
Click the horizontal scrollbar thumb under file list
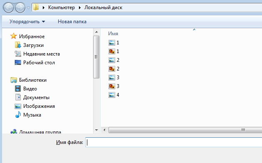pos(185,130)
